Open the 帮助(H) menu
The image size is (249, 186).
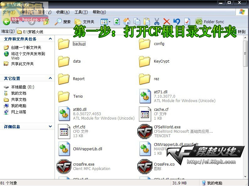click(x=99, y=12)
